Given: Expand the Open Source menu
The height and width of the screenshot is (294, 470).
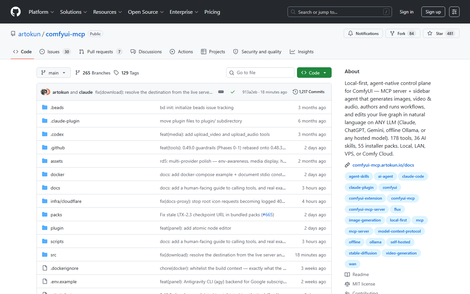Looking at the screenshot, I should click(x=146, y=12).
